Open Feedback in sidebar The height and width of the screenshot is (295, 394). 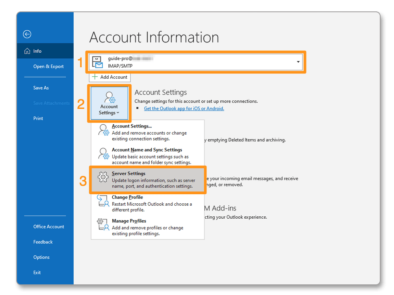43,242
